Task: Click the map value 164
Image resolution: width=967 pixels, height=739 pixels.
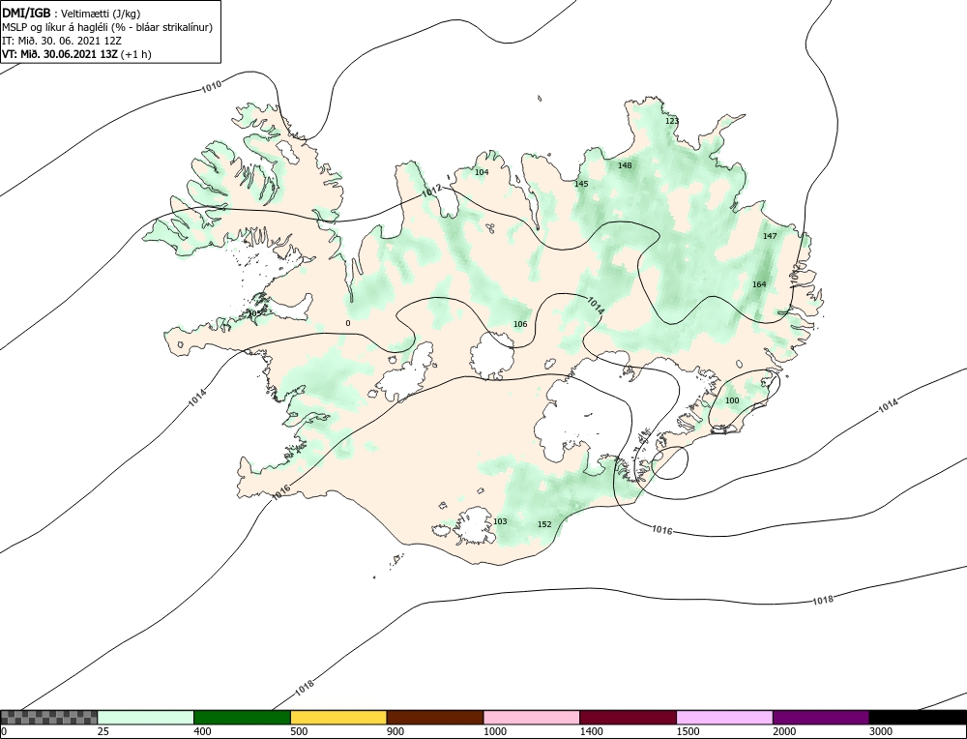Action: coord(759,284)
